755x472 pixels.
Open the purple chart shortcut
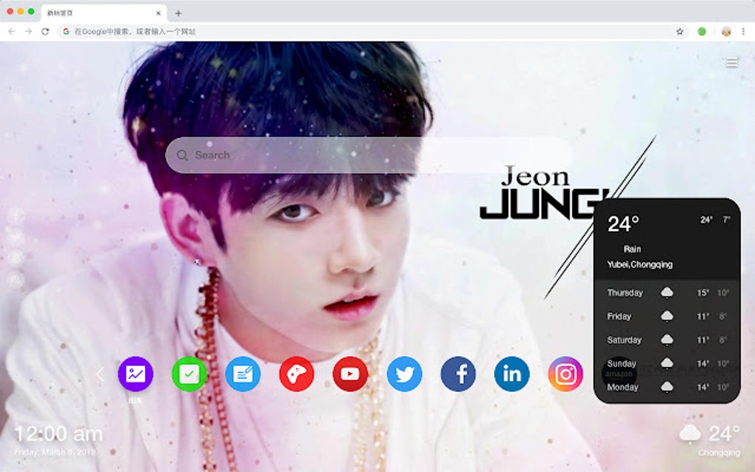135,374
